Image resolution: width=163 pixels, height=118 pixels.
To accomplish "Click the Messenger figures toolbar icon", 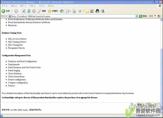I will coord(103,11).
